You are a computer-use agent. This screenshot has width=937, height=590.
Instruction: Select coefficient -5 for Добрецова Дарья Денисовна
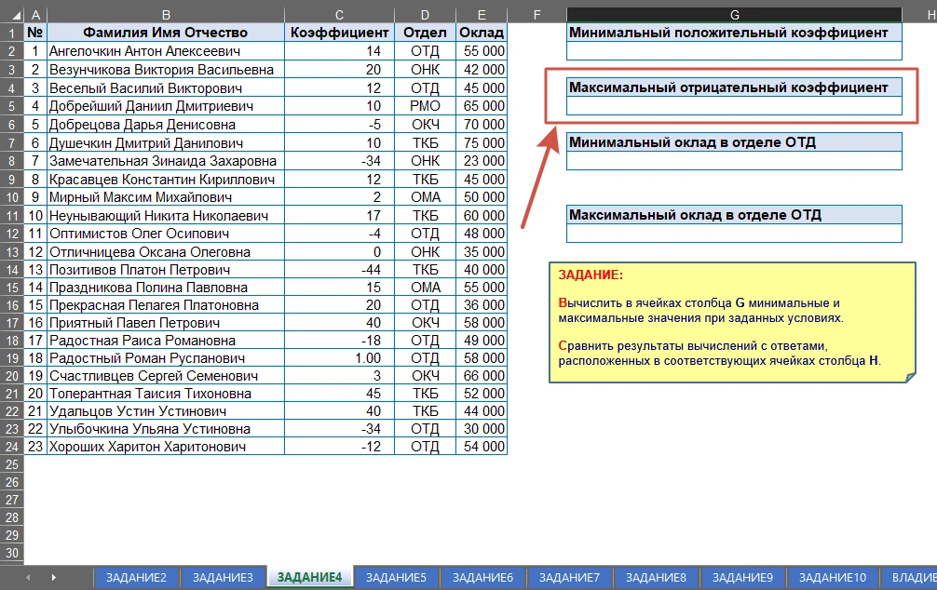coord(339,125)
